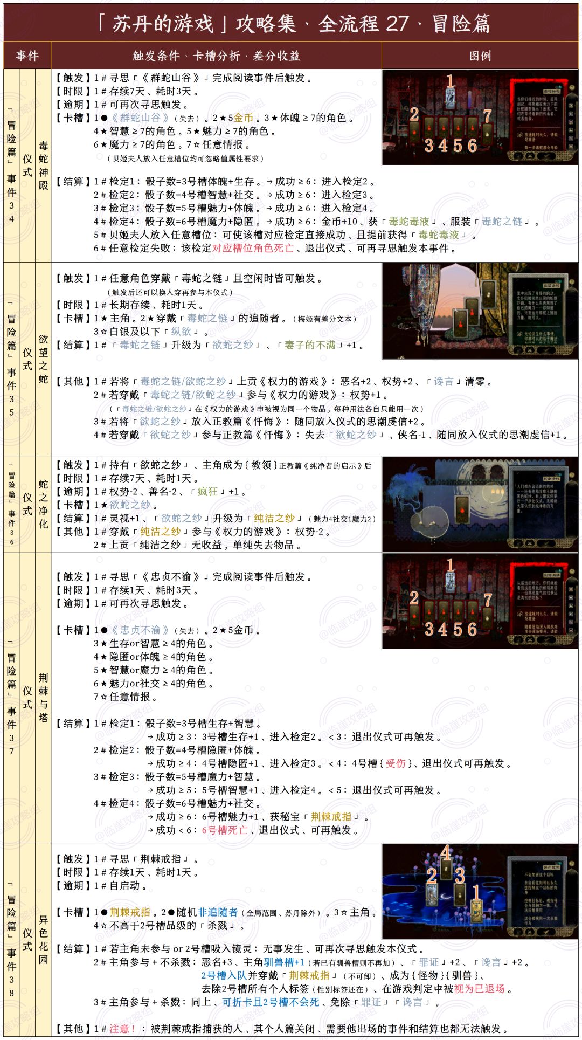The width and height of the screenshot is (582, 1040).
Task: Click the blue text 非追随者
Action: click(x=218, y=912)
